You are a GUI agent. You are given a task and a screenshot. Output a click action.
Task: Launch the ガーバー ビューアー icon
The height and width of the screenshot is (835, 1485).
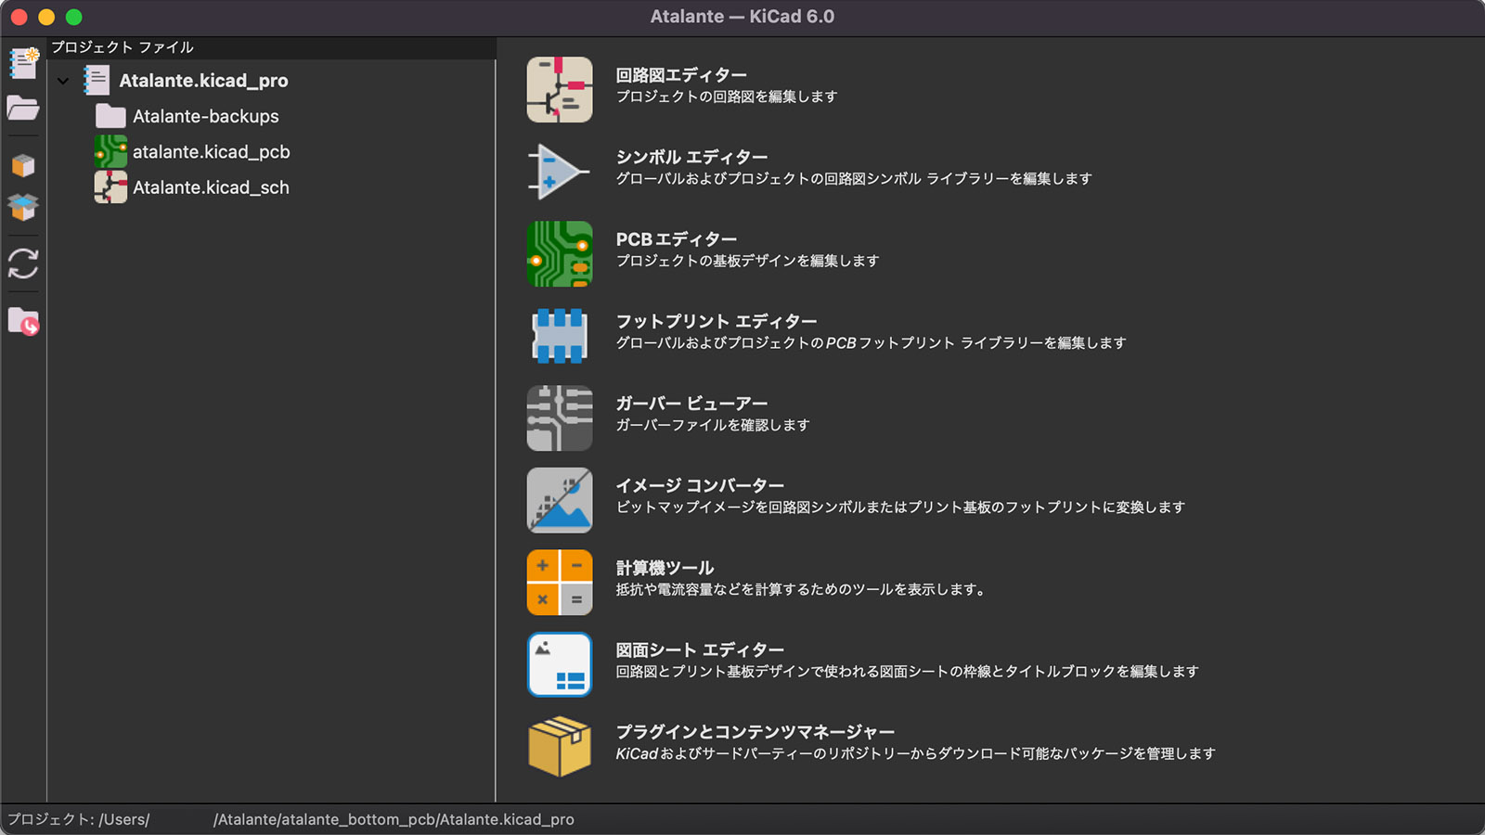coord(560,418)
